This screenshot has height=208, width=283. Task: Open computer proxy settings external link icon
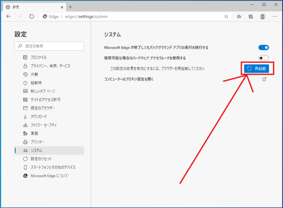[x=264, y=79]
